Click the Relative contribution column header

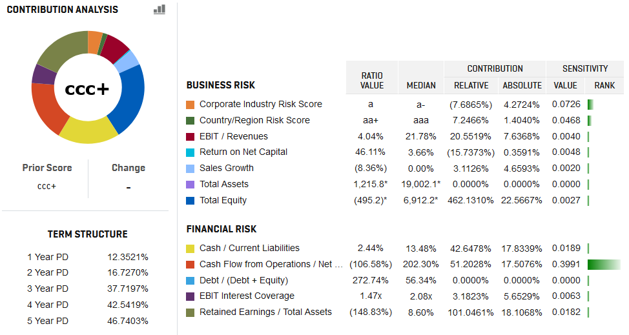tap(471, 85)
